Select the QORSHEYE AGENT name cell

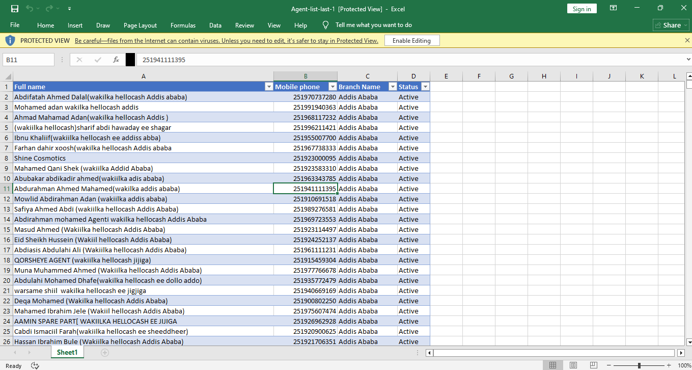143,260
